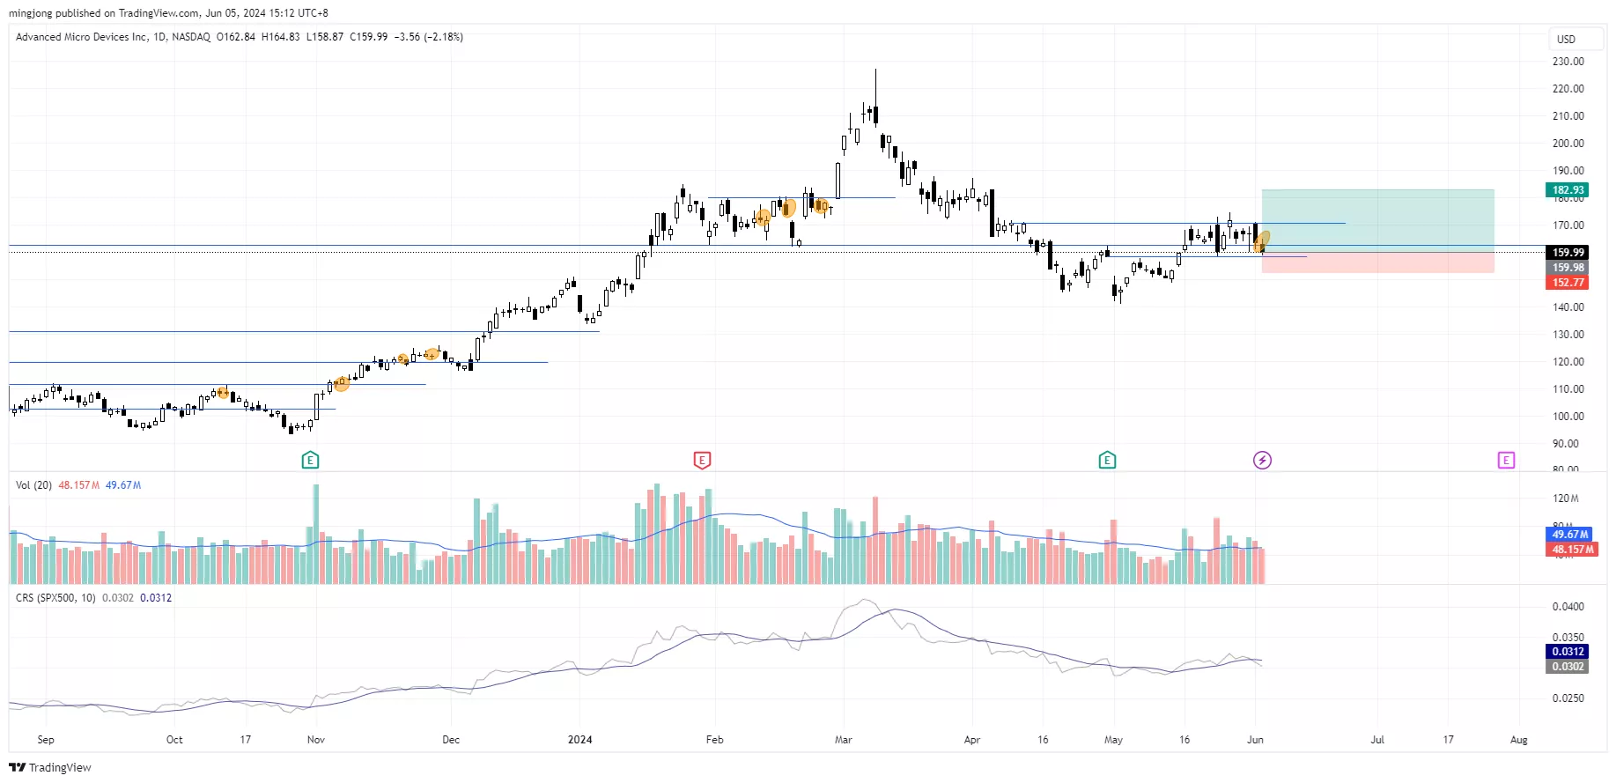1616x783 pixels.
Task: Click the Oct label on time axis
Action: pyautogui.click(x=174, y=740)
